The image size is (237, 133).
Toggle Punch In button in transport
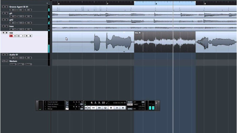pyautogui.click(x=81, y=104)
